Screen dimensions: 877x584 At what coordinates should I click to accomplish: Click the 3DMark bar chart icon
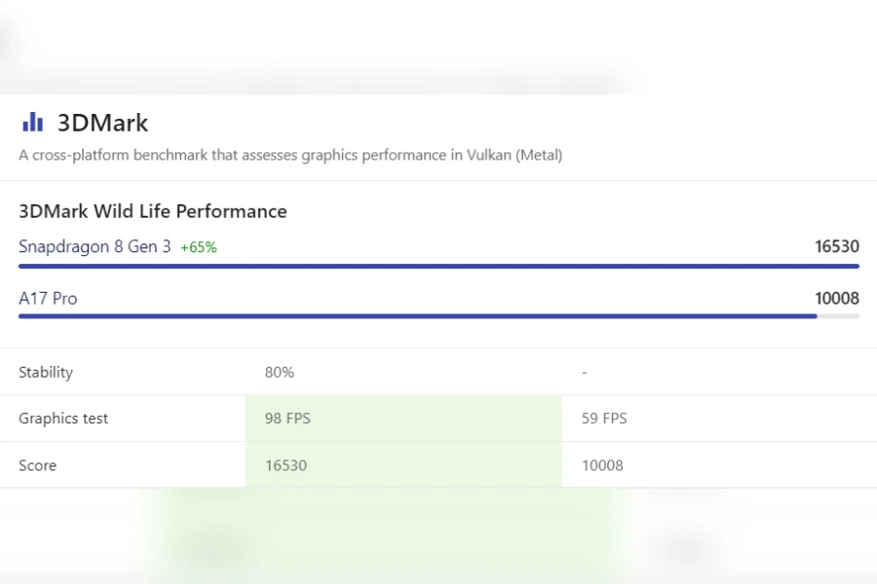coord(32,122)
